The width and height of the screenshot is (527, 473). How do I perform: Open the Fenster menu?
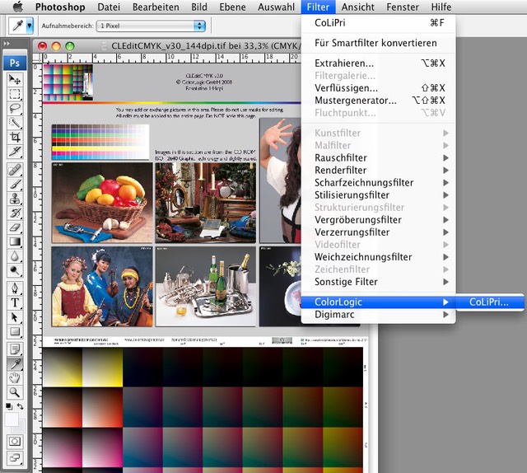pos(403,7)
